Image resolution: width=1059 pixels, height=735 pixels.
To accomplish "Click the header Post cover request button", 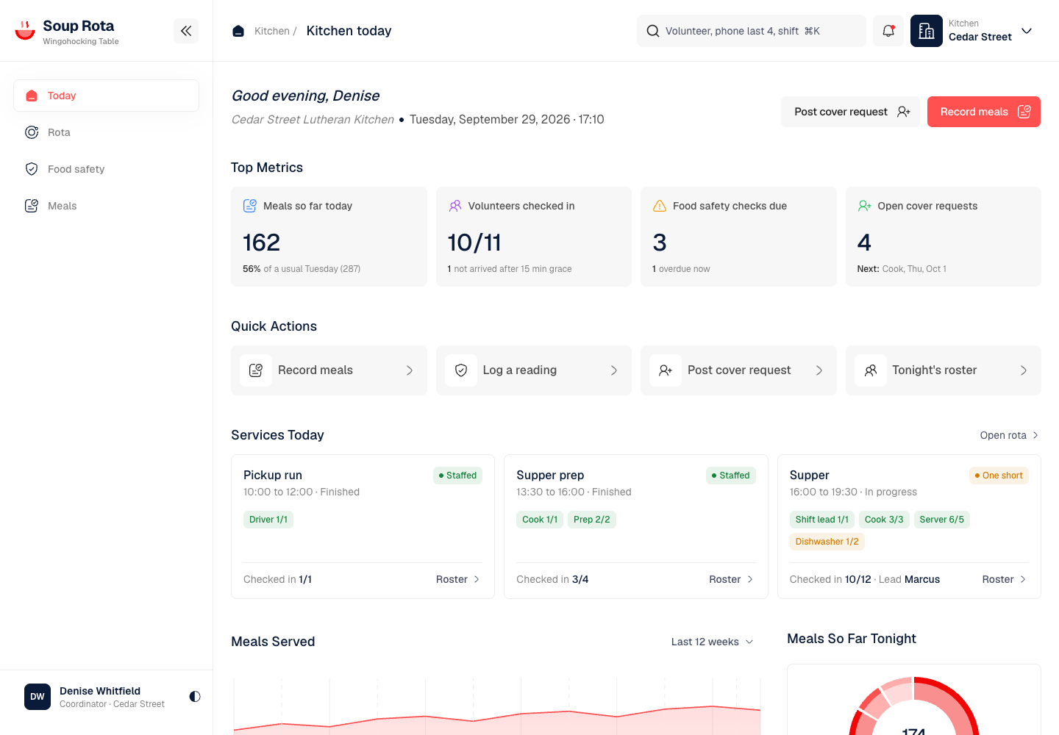I will coord(850,112).
